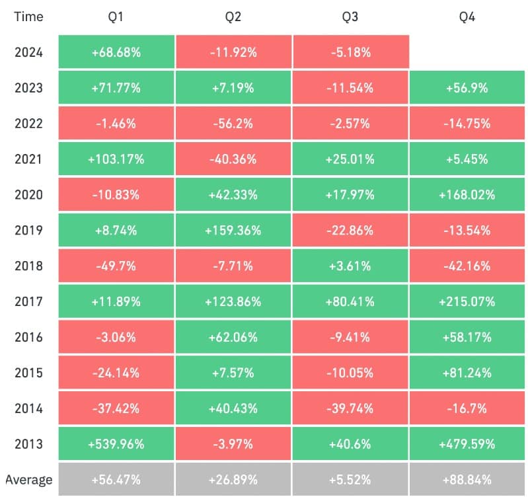Select the 2024 row label
The image size is (528, 499).
click(x=28, y=52)
